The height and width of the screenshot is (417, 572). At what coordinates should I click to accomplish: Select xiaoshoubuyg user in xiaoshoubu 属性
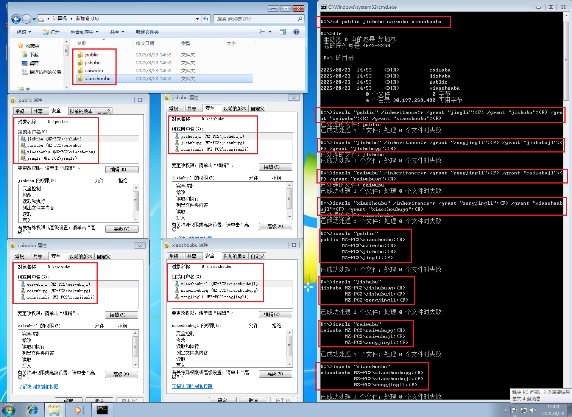pyautogui.click(x=216, y=290)
